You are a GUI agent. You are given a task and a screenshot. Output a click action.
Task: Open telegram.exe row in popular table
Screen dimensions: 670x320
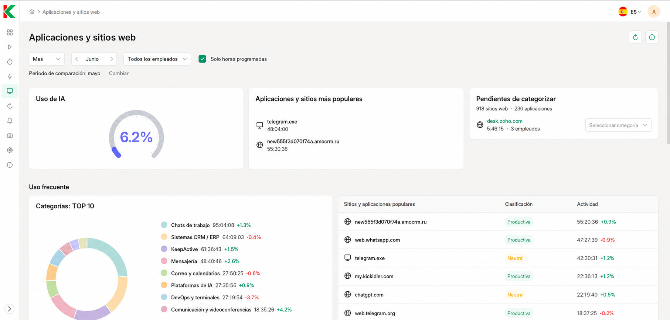(x=498, y=258)
